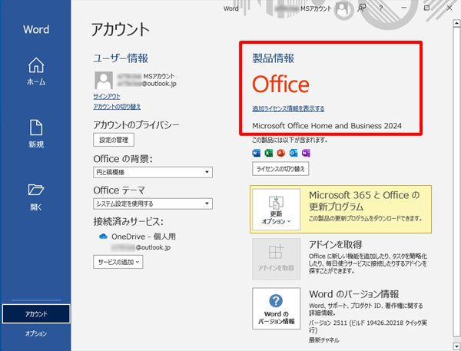Click the 製品情報 heading

point(273,58)
